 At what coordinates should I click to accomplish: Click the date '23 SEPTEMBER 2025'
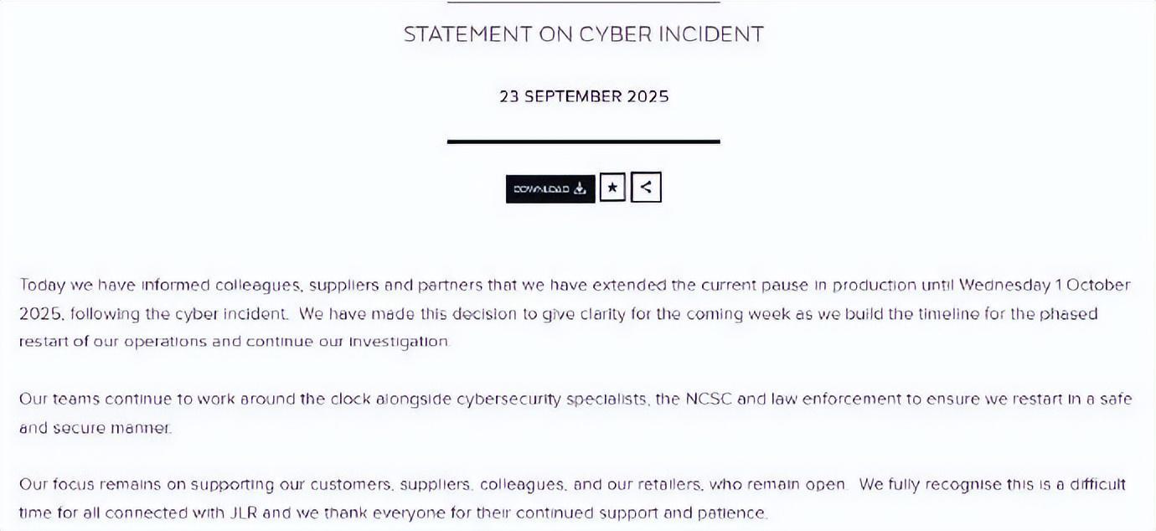[x=584, y=96]
